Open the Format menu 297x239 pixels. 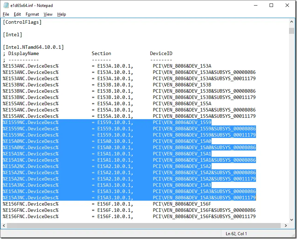(x=32, y=14)
